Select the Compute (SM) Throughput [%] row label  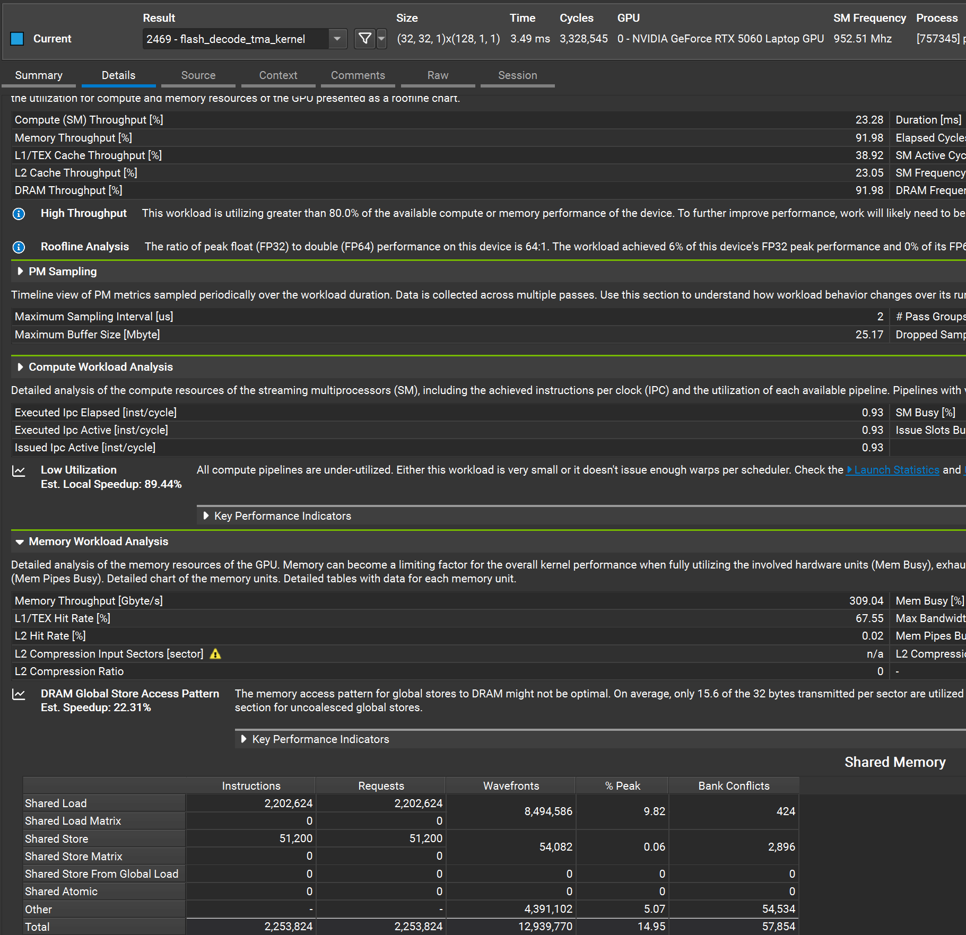point(89,120)
